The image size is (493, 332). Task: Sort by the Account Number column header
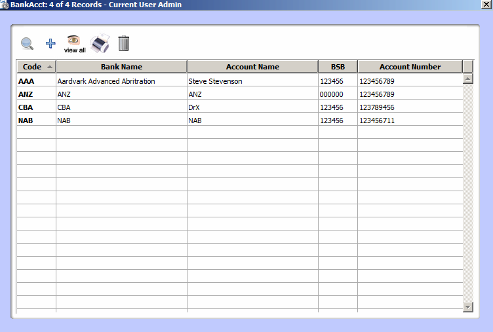click(x=410, y=67)
